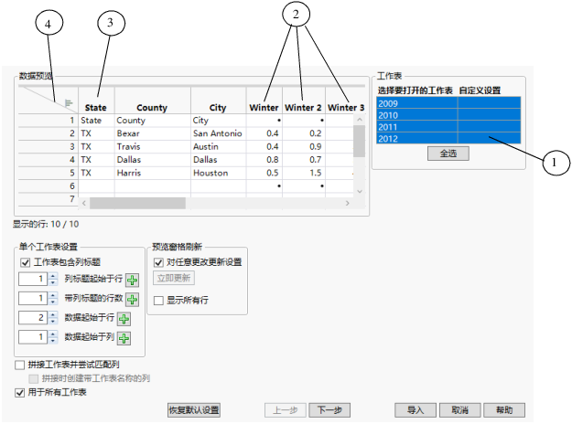Click green plus beside 数据起始于行

[x=124, y=319]
